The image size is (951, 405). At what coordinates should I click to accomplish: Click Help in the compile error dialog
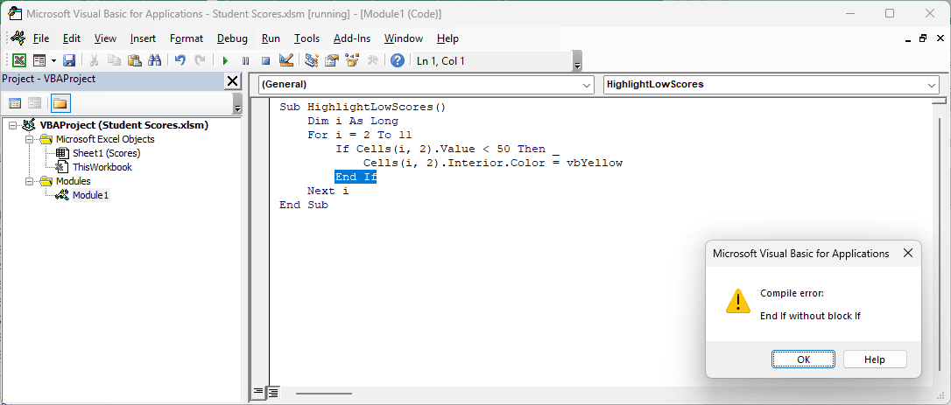875,359
